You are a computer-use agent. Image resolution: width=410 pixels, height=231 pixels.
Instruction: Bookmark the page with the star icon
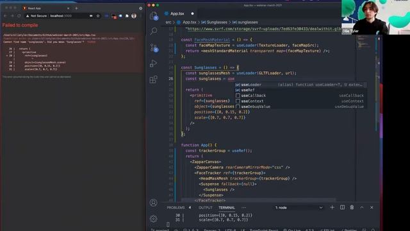pos(98,16)
